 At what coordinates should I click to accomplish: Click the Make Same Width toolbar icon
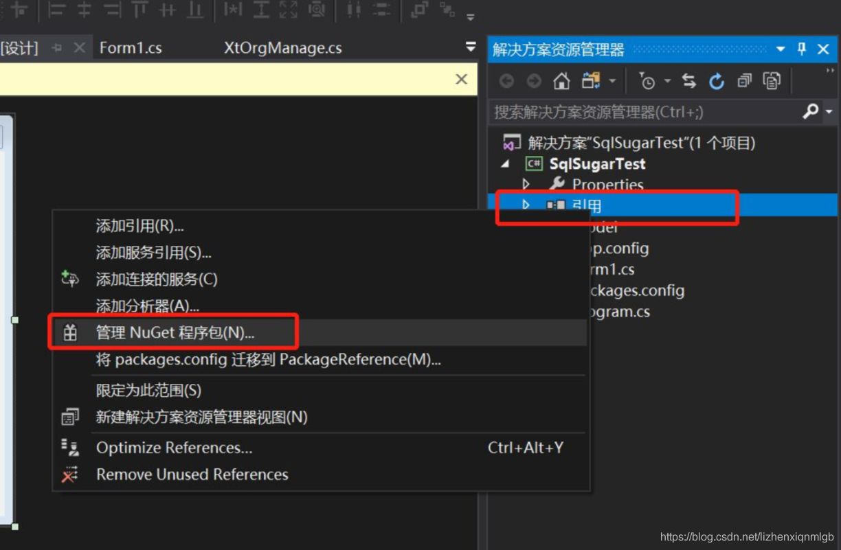233,10
